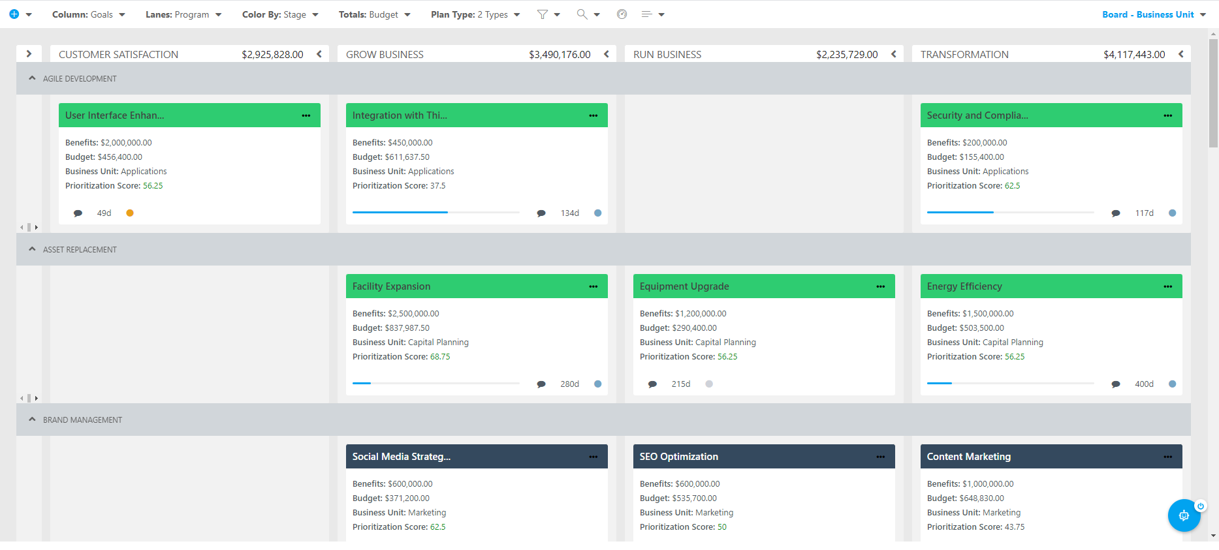The width and height of the screenshot is (1219, 550).
Task: Click blue status dot on Integration with Thi card
Action: point(597,213)
